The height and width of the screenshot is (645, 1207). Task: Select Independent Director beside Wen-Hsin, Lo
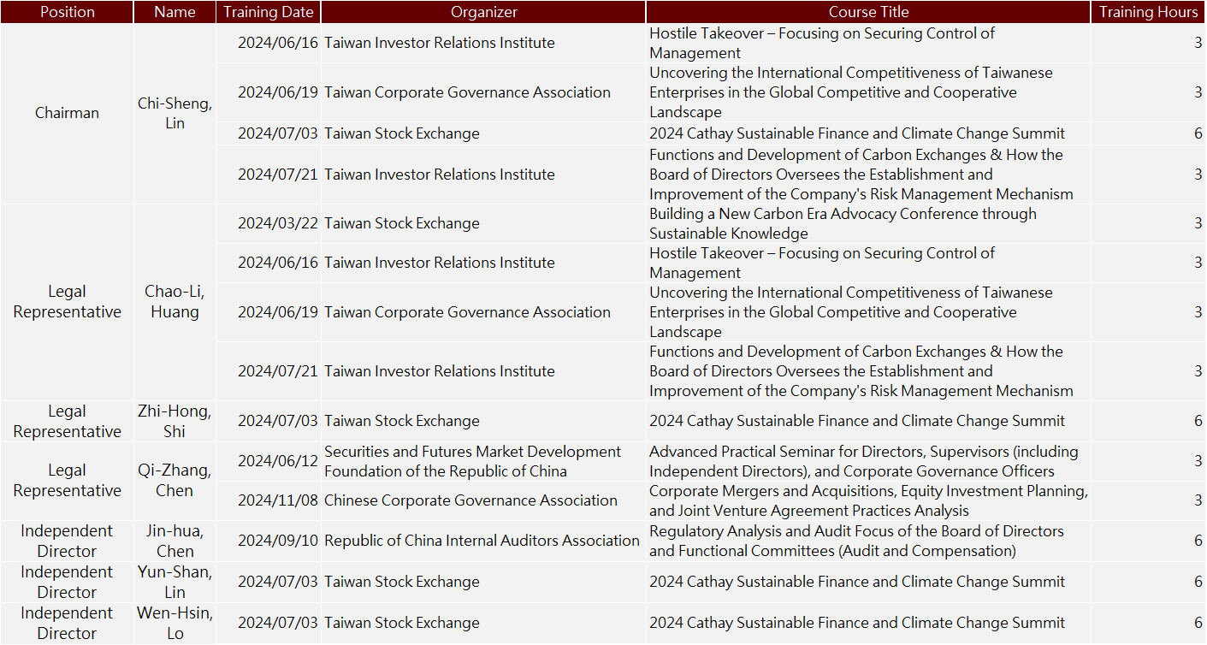pyautogui.click(x=67, y=623)
